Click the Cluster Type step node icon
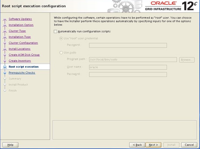 click(x=5, y=31)
